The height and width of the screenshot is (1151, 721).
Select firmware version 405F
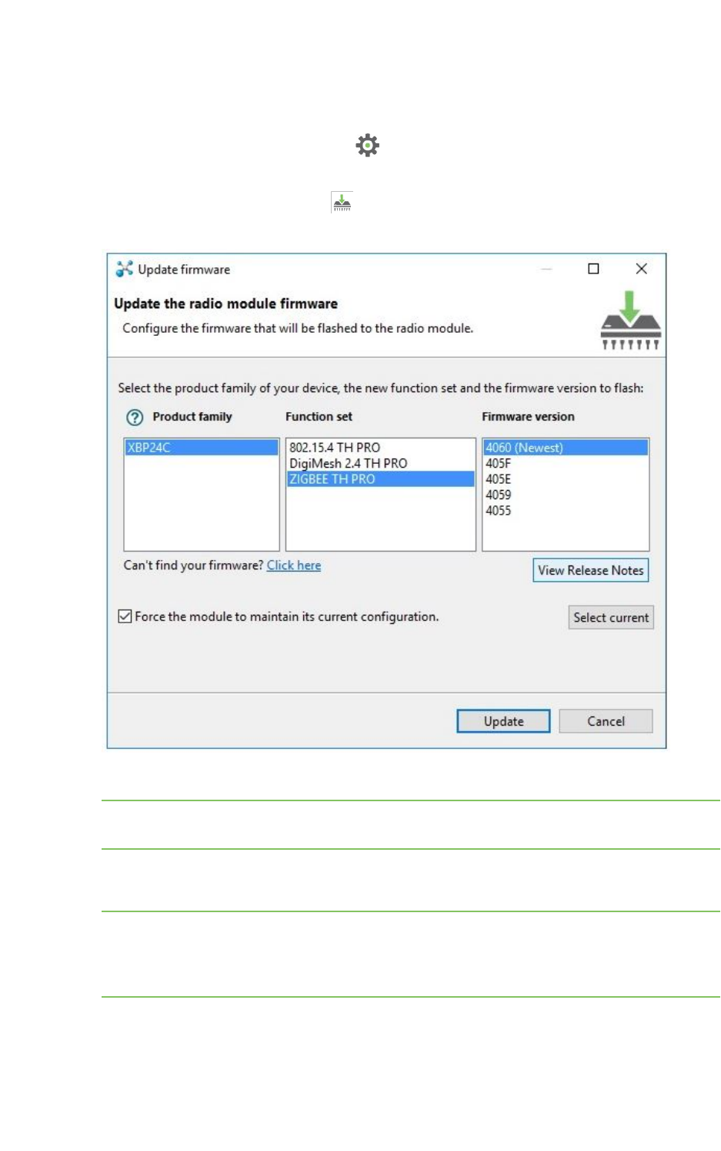566,463
